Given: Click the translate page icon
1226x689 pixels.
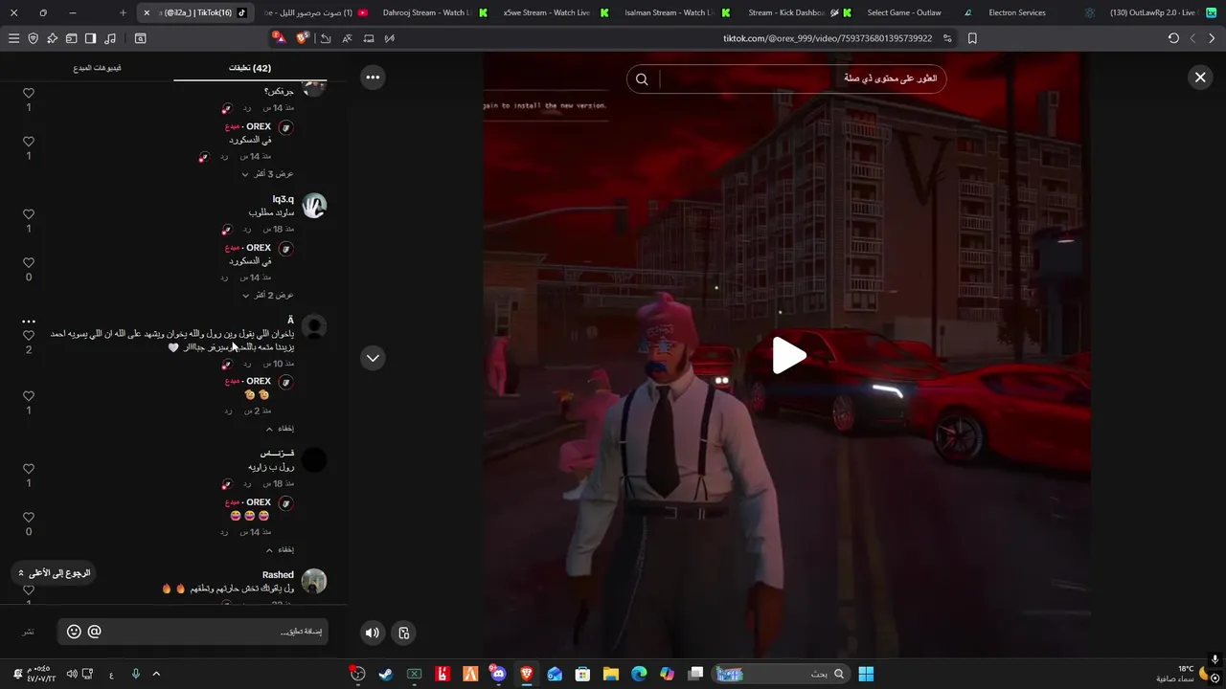Looking at the screenshot, I should (x=347, y=38).
